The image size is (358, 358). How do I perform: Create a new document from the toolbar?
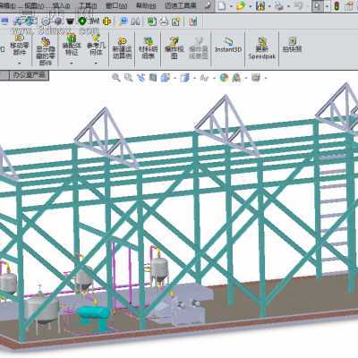pyautogui.click(x=222, y=6)
